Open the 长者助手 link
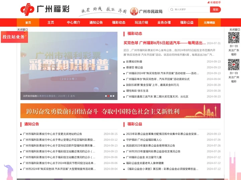This screenshot has height=180, width=241. point(214,2)
